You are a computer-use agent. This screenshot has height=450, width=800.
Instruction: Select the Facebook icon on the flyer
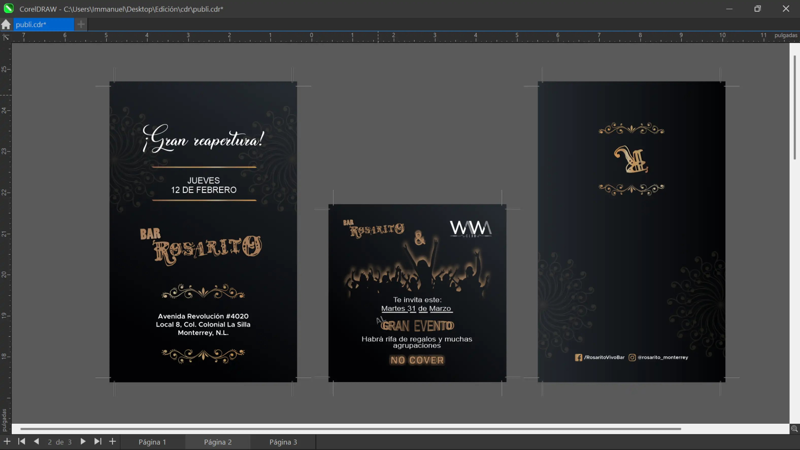pyautogui.click(x=578, y=357)
